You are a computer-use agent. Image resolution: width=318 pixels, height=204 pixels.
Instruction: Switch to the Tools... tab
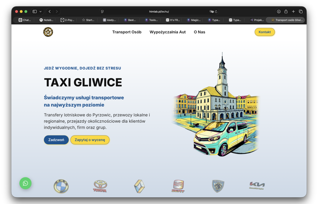pos(151,20)
